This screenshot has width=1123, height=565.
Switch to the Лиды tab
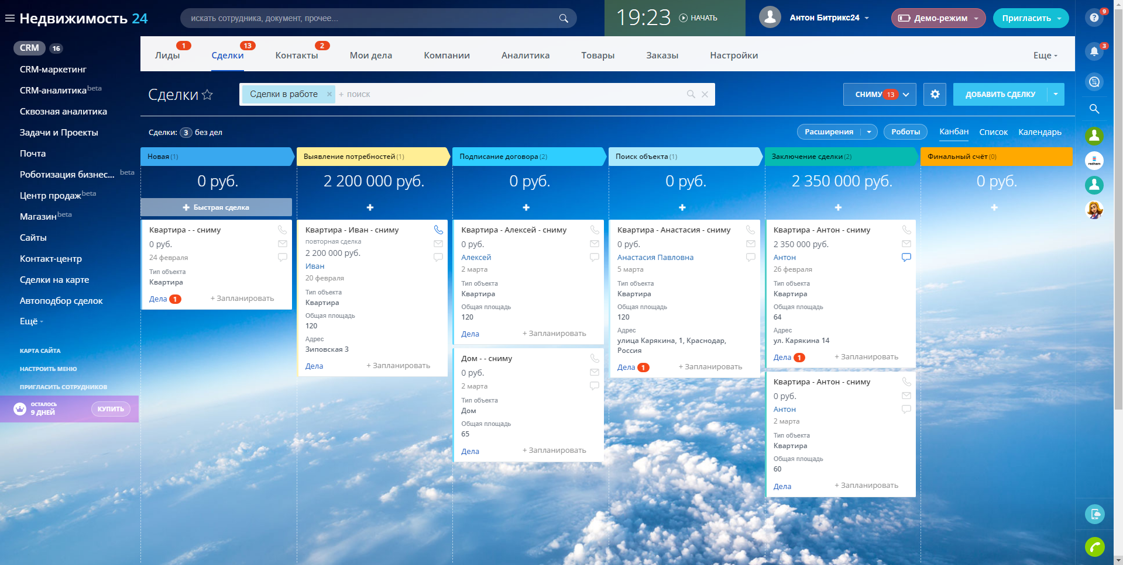click(x=167, y=56)
